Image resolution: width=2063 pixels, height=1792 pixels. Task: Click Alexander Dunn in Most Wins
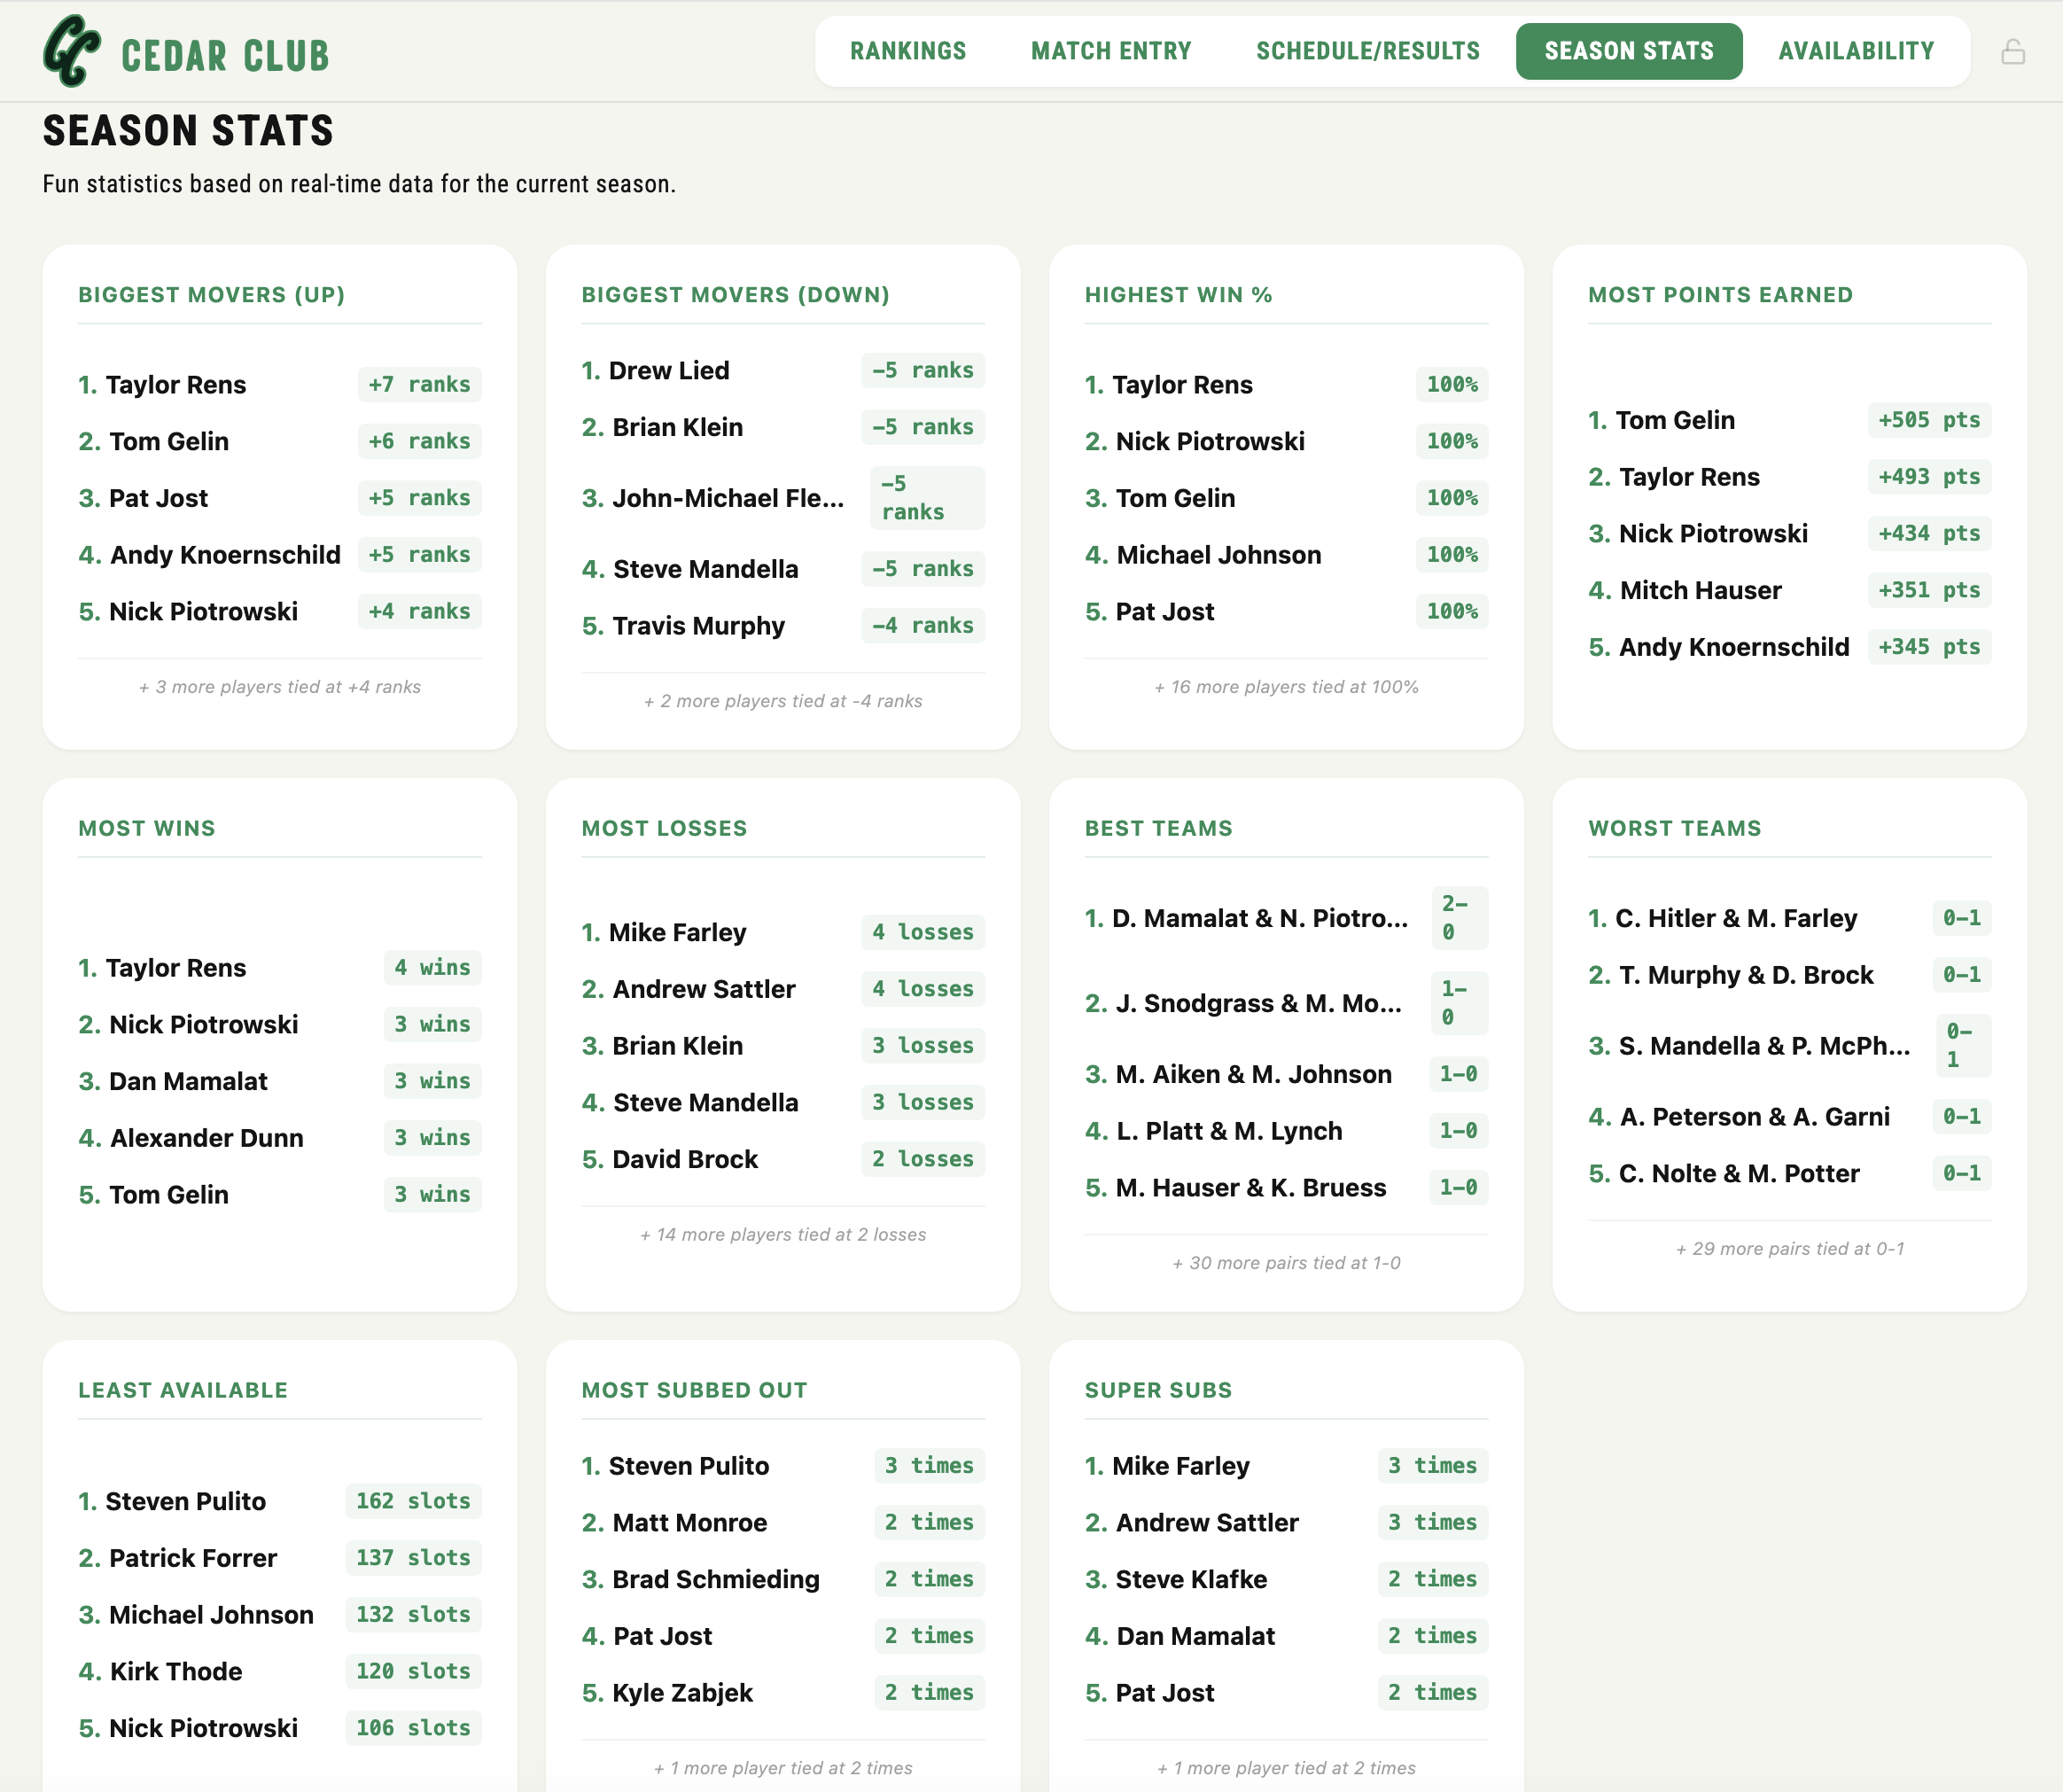[x=207, y=1138]
